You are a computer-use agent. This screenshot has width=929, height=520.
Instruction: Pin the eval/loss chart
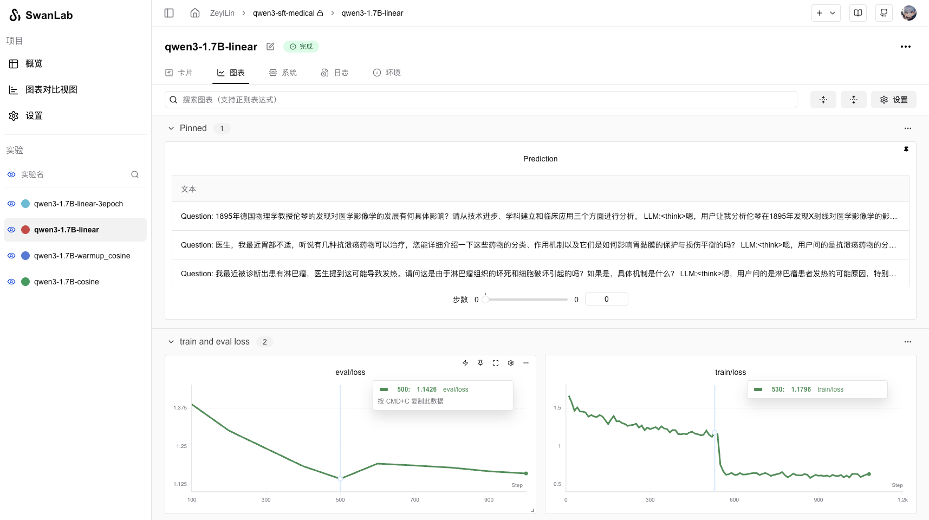point(480,363)
